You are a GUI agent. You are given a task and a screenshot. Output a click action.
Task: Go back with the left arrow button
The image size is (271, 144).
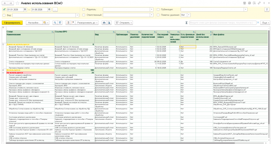(x=5, y=3)
